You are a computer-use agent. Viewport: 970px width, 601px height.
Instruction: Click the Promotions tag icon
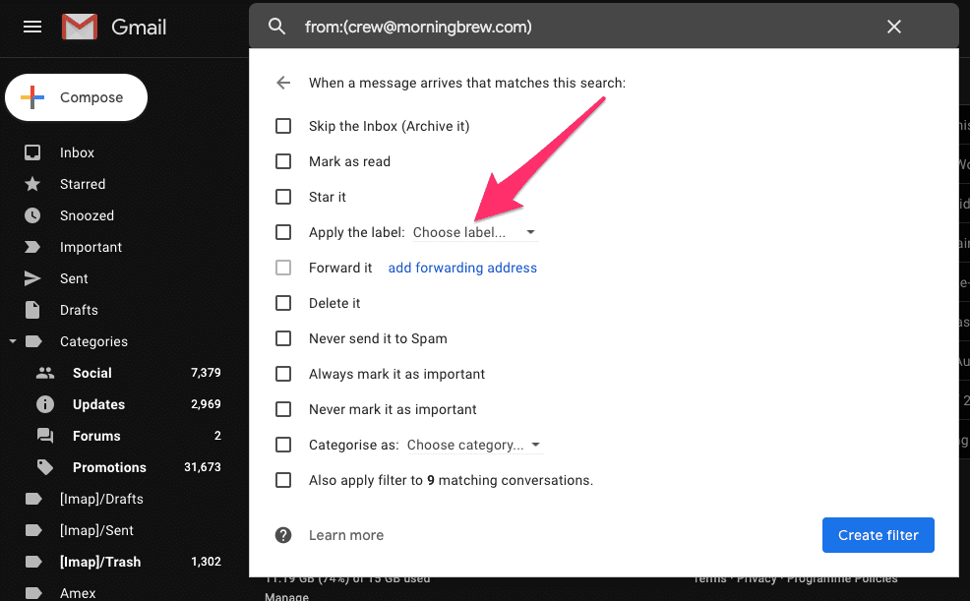click(45, 467)
